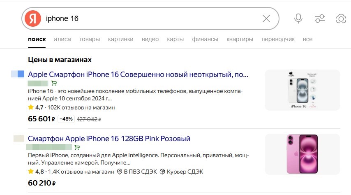Image resolution: width=351 pixels, height=195 pixels.
Task: Select the видео tab
Action: tap(150, 39)
